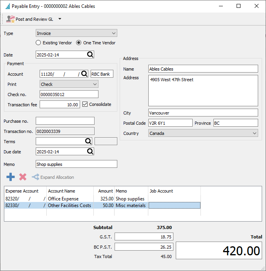Click the Post and Review GL stamp icon
This screenshot has height=271, width=266.
pyautogui.click(x=10, y=19)
